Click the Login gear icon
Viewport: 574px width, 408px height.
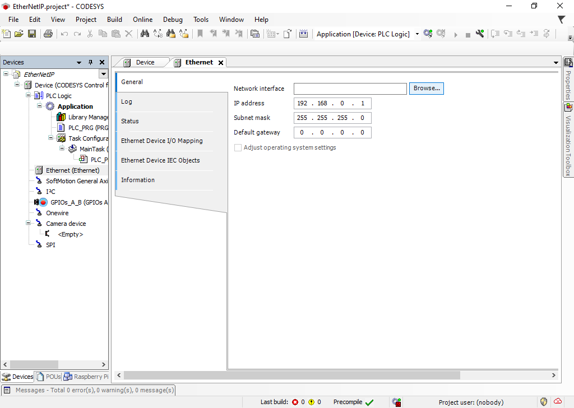pos(428,34)
